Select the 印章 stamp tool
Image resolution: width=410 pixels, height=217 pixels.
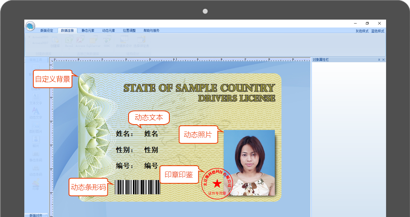tap(36, 184)
